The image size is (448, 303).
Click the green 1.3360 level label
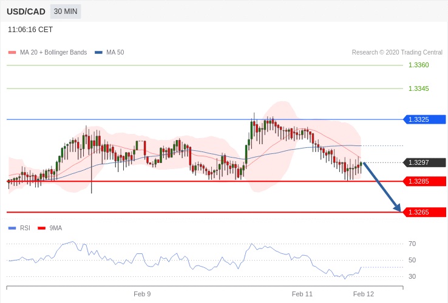point(418,65)
